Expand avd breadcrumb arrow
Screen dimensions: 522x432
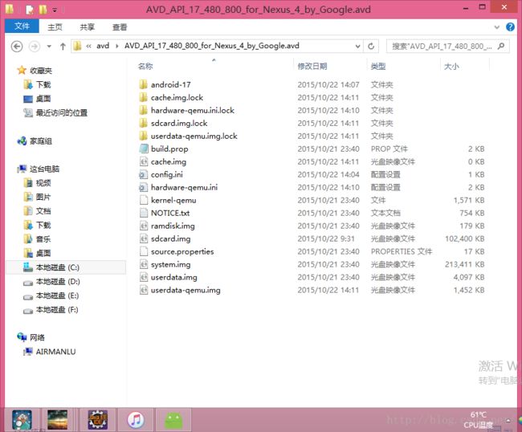pyautogui.click(x=117, y=46)
